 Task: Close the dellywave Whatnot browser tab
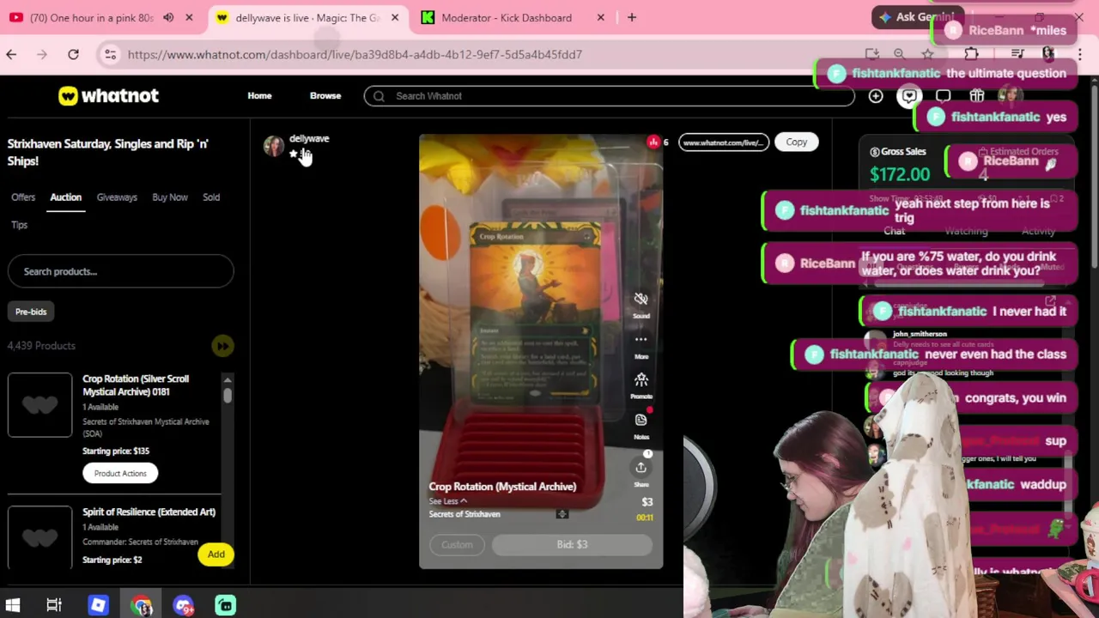[395, 17]
